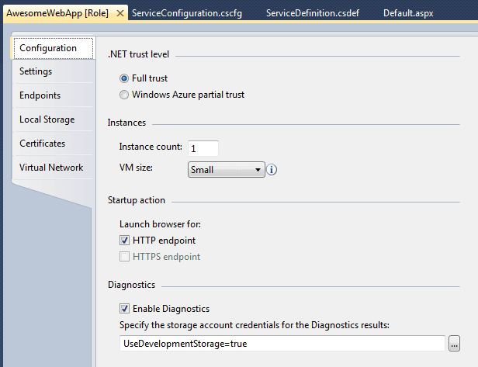Choose Windows Azure partial trust

[124, 95]
